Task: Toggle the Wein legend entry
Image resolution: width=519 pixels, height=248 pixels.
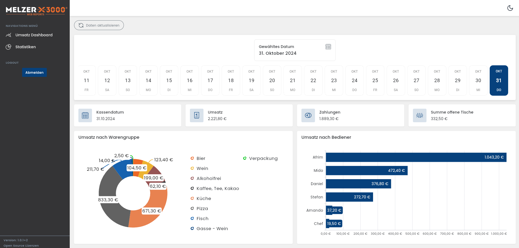Action: pos(202,168)
